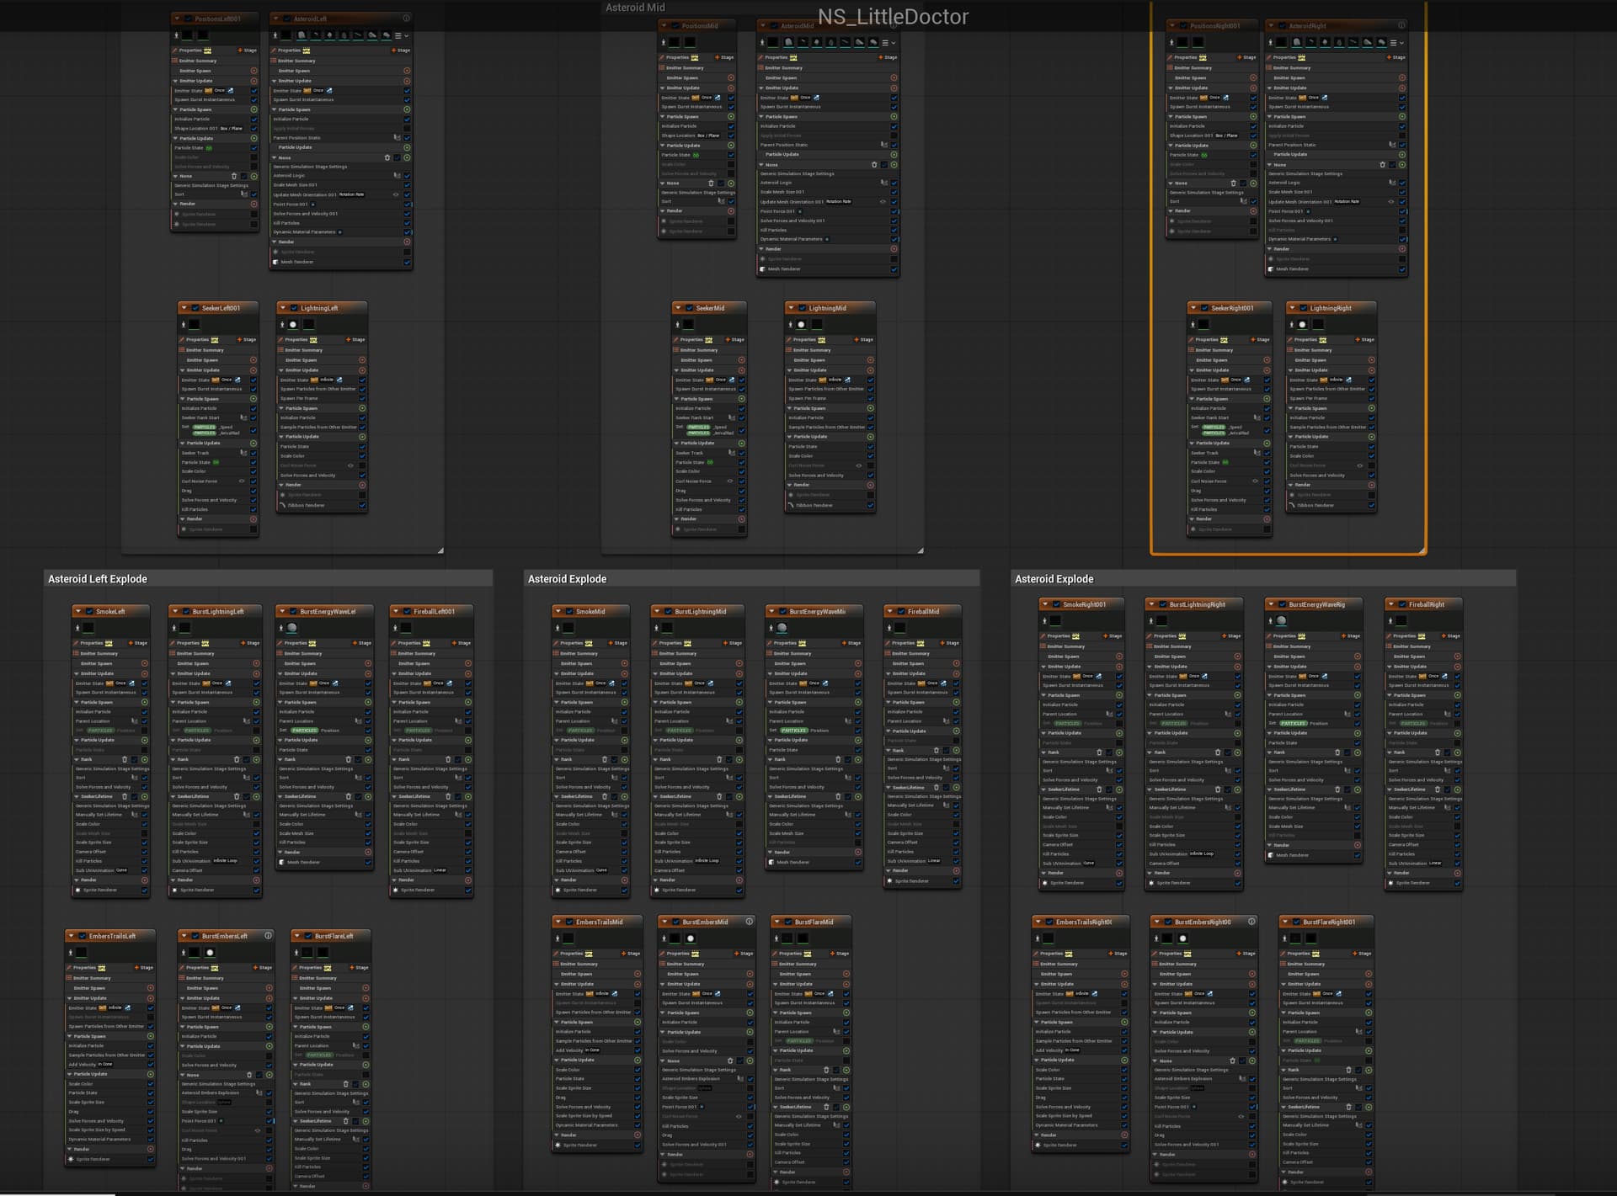
Task: Open Properties of BurstLightningLeft emitter
Action: pos(186,643)
